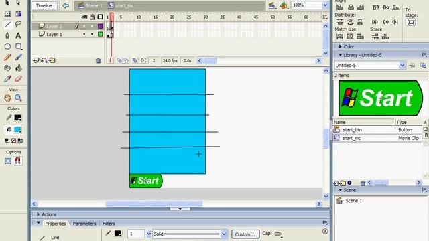
Task: Select the Text tool
Action: (18, 35)
